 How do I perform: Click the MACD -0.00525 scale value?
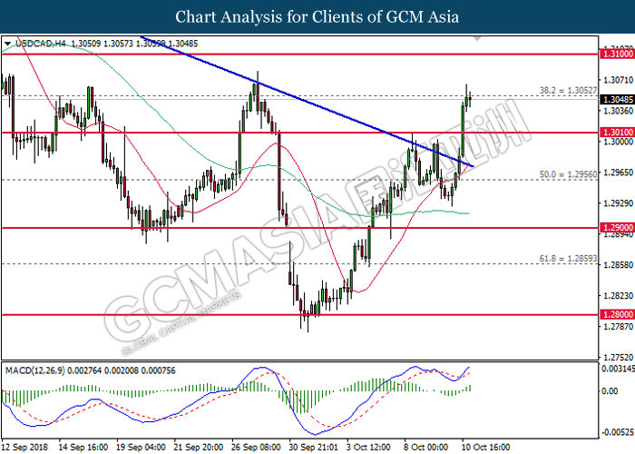618,432
